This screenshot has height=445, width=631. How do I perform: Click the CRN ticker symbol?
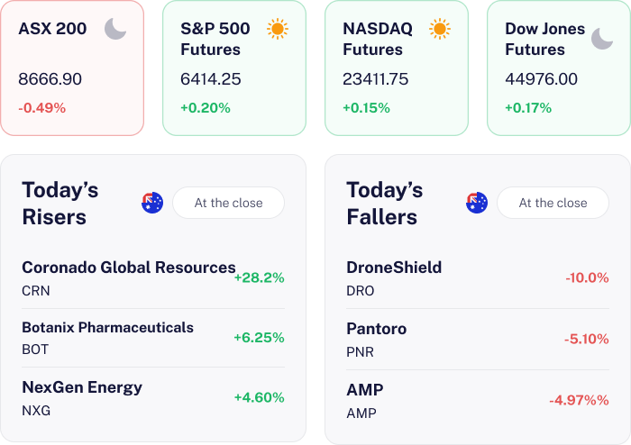click(x=36, y=291)
